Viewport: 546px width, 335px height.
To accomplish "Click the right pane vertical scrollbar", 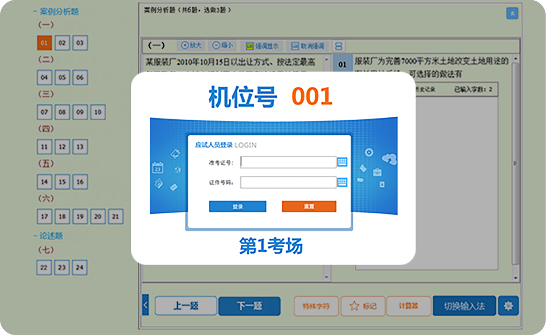I will point(515,164).
